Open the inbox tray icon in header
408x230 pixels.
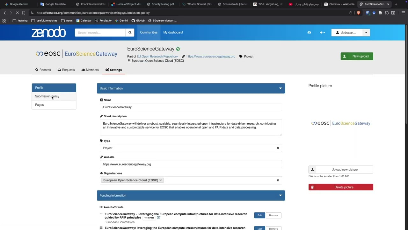(x=309, y=33)
